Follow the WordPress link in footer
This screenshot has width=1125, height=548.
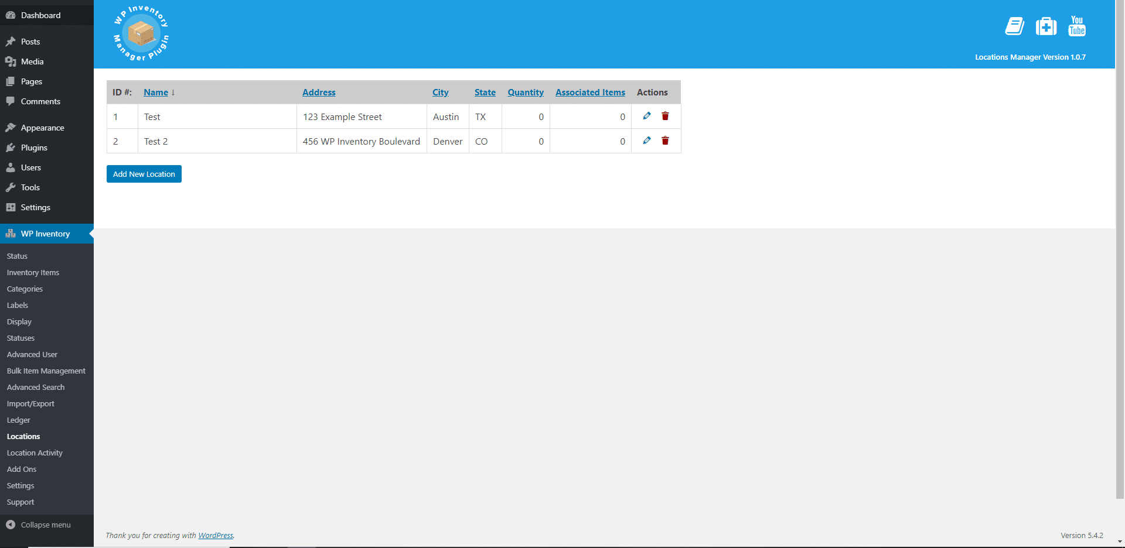click(216, 535)
